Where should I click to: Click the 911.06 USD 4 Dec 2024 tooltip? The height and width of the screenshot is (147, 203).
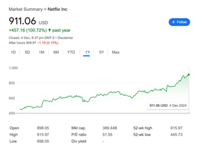(x=168, y=105)
